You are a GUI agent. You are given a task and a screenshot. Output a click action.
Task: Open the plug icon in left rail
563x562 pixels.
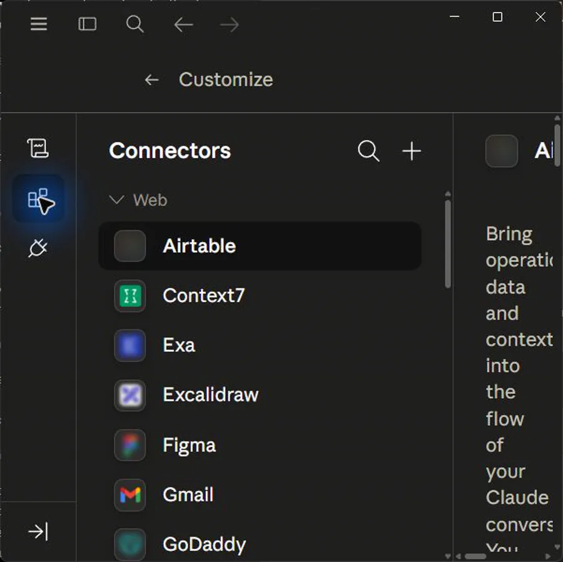click(x=38, y=248)
